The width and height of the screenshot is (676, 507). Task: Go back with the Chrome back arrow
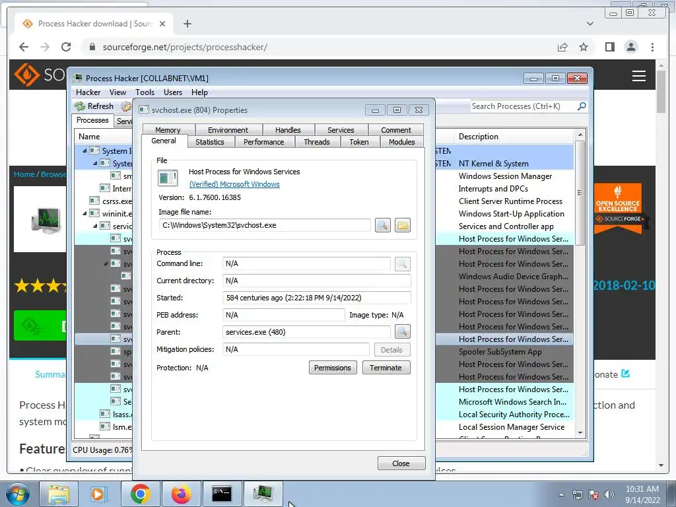coord(24,47)
